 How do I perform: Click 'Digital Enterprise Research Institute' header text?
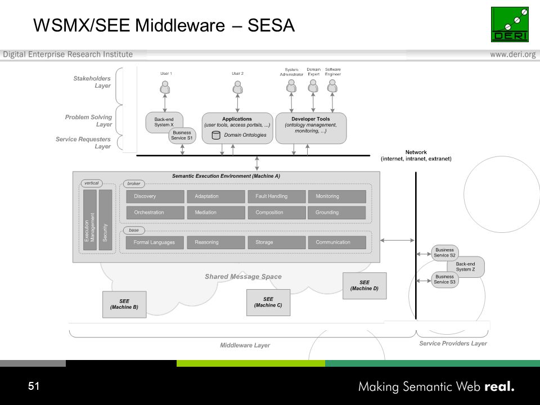point(68,55)
